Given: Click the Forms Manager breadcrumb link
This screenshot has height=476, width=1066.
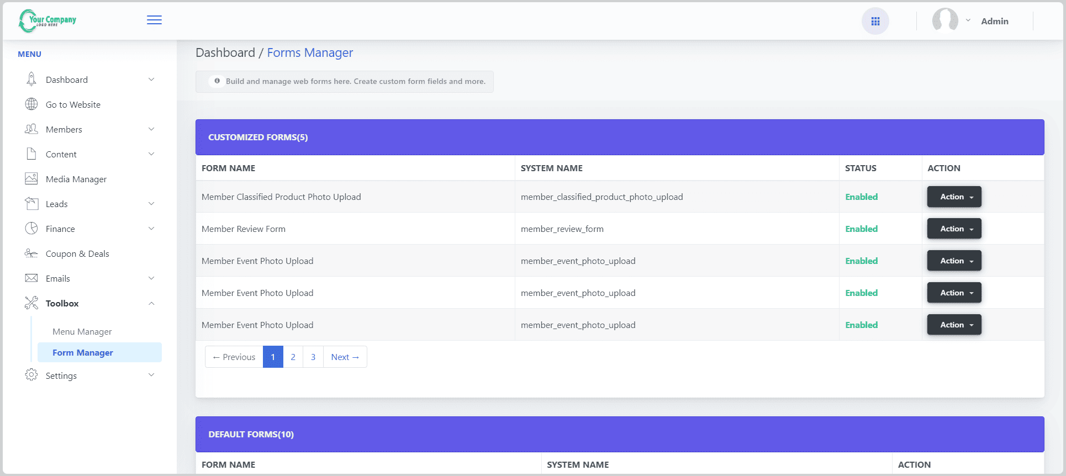Looking at the screenshot, I should 310,52.
